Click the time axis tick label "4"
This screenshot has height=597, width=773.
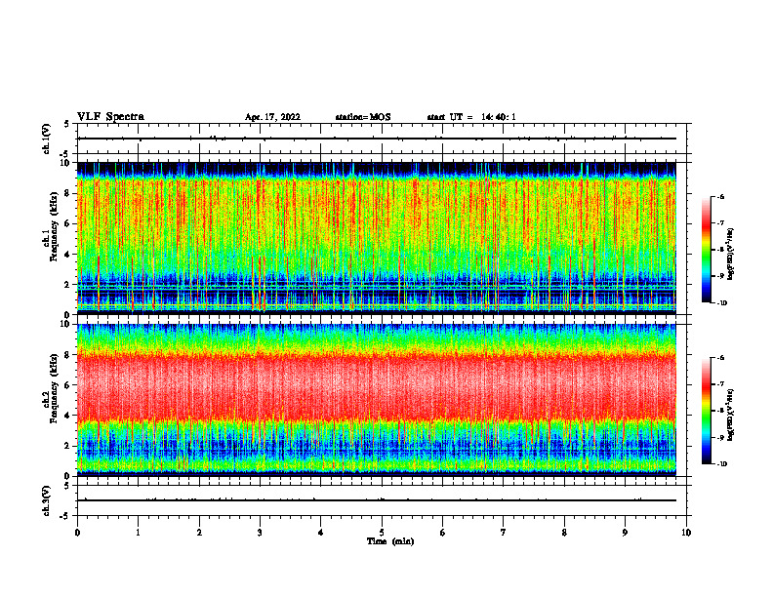click(x=321, y=533)
